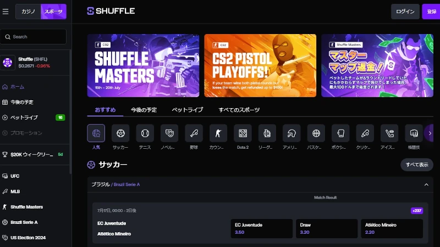Expand more markets with +237 badge
This screenshot has height=247, width=440.
[x=416, y=211]
